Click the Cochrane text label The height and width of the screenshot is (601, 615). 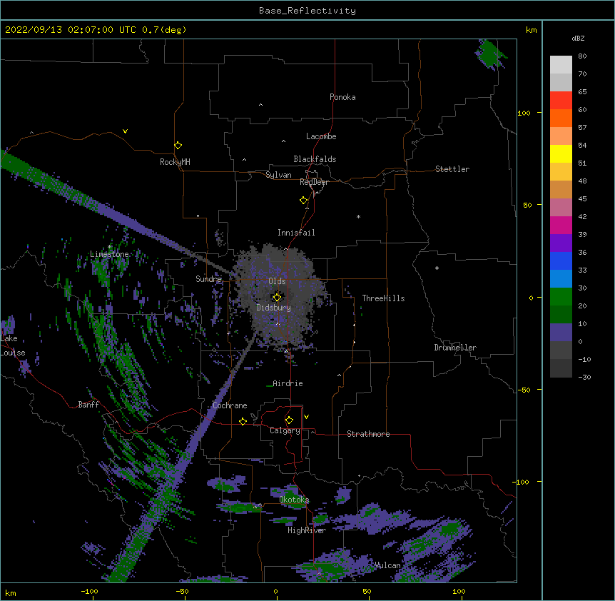pos(230,405)
